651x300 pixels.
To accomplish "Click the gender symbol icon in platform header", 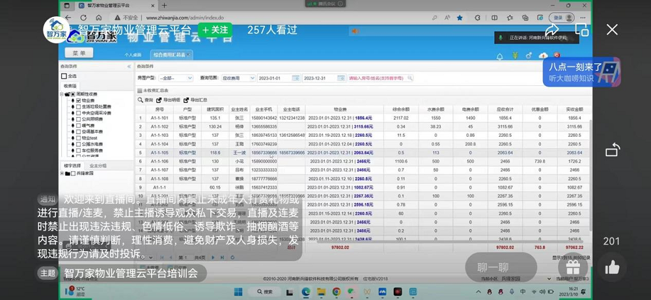I will pos(529,55).
